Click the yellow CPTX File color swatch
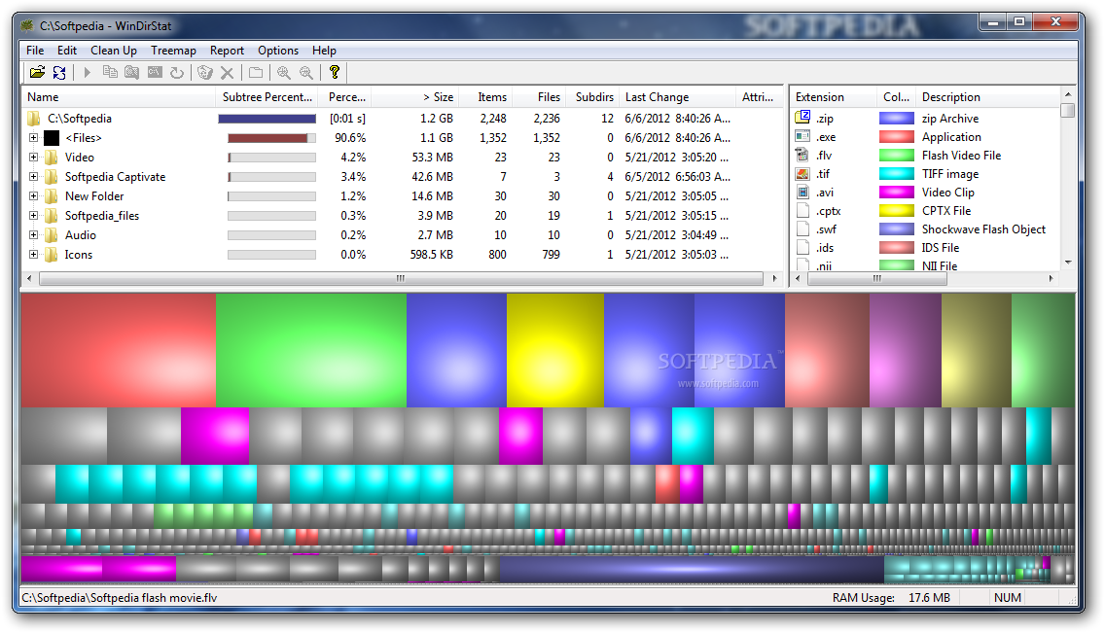This screenshot has height=633, width=1105. [x=897, y=211]
